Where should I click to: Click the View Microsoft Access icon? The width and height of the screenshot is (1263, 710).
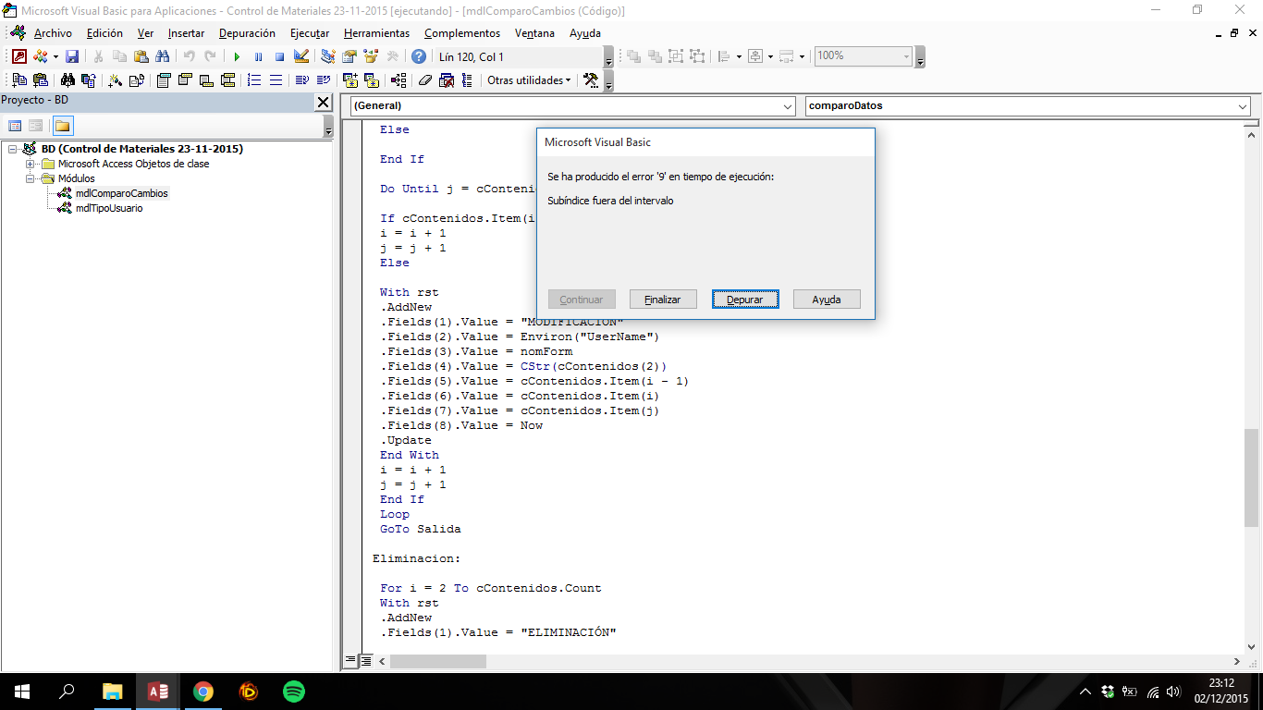[x=19, y=56]
